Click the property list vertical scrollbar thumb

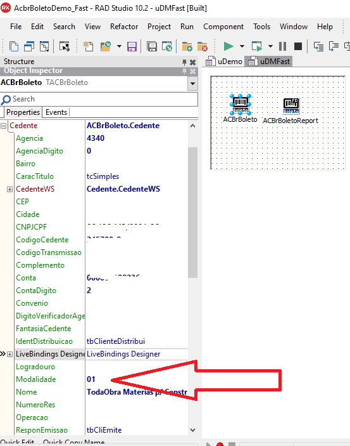coord(193,213)
